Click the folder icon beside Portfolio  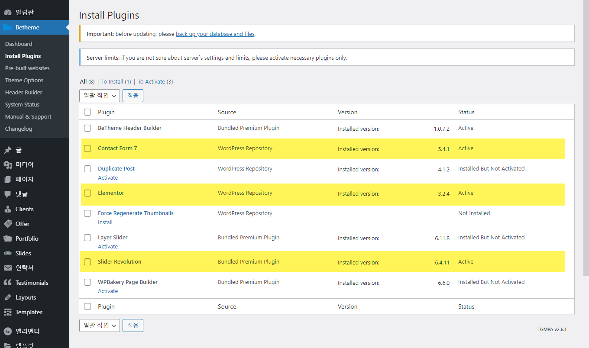[8, 238]
